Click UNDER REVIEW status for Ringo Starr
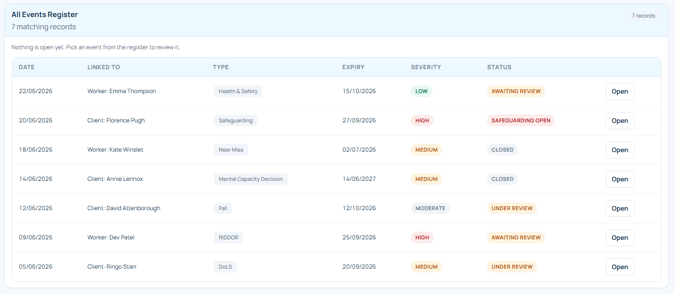The image size is (675, 294). (512, 267)
